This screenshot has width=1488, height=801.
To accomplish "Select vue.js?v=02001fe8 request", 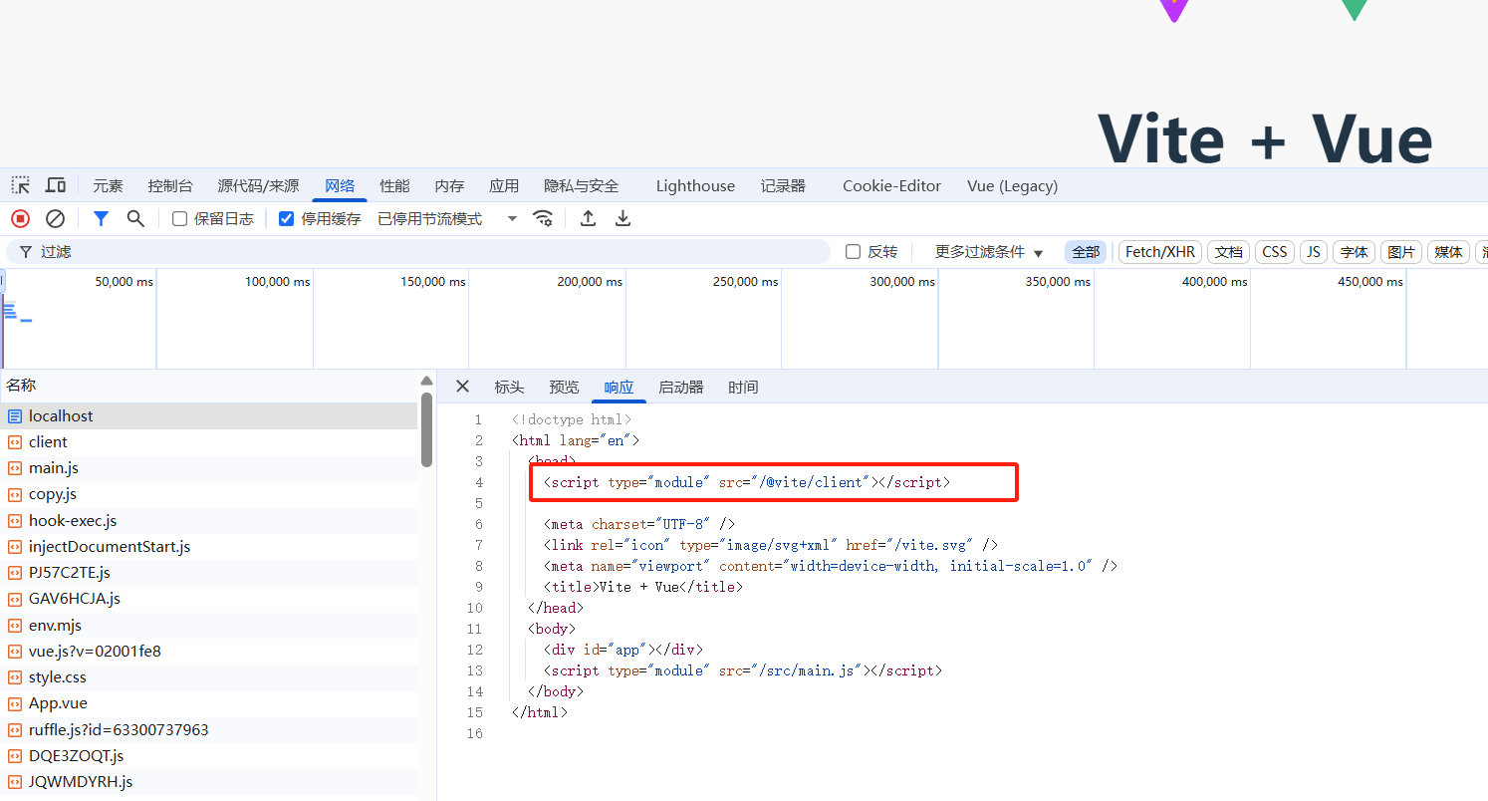I will (209, 652).
